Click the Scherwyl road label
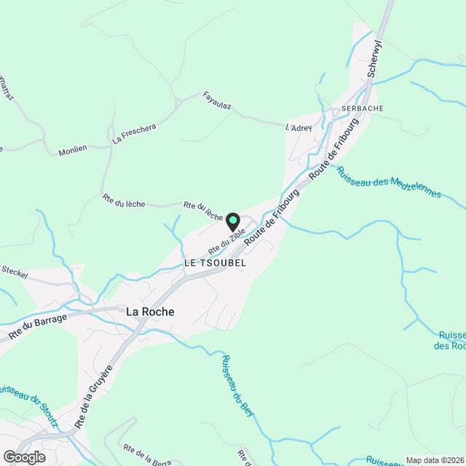The width and height of the screenshot is (466, 466). (374, 58)
